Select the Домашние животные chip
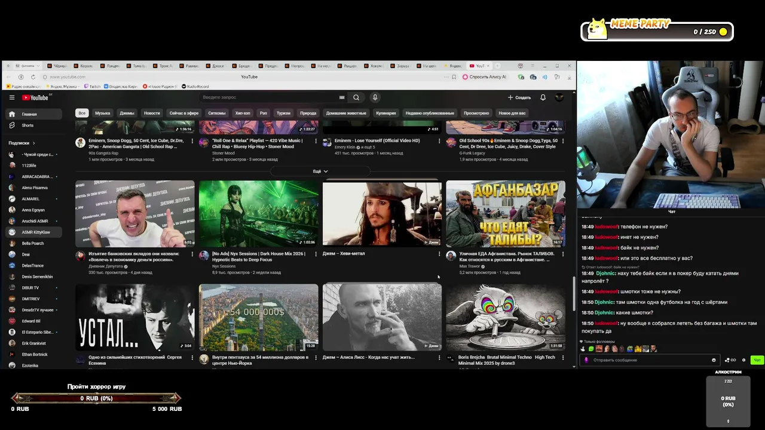Viewport: 765px width, 430px height. click(x=346, y=113)
